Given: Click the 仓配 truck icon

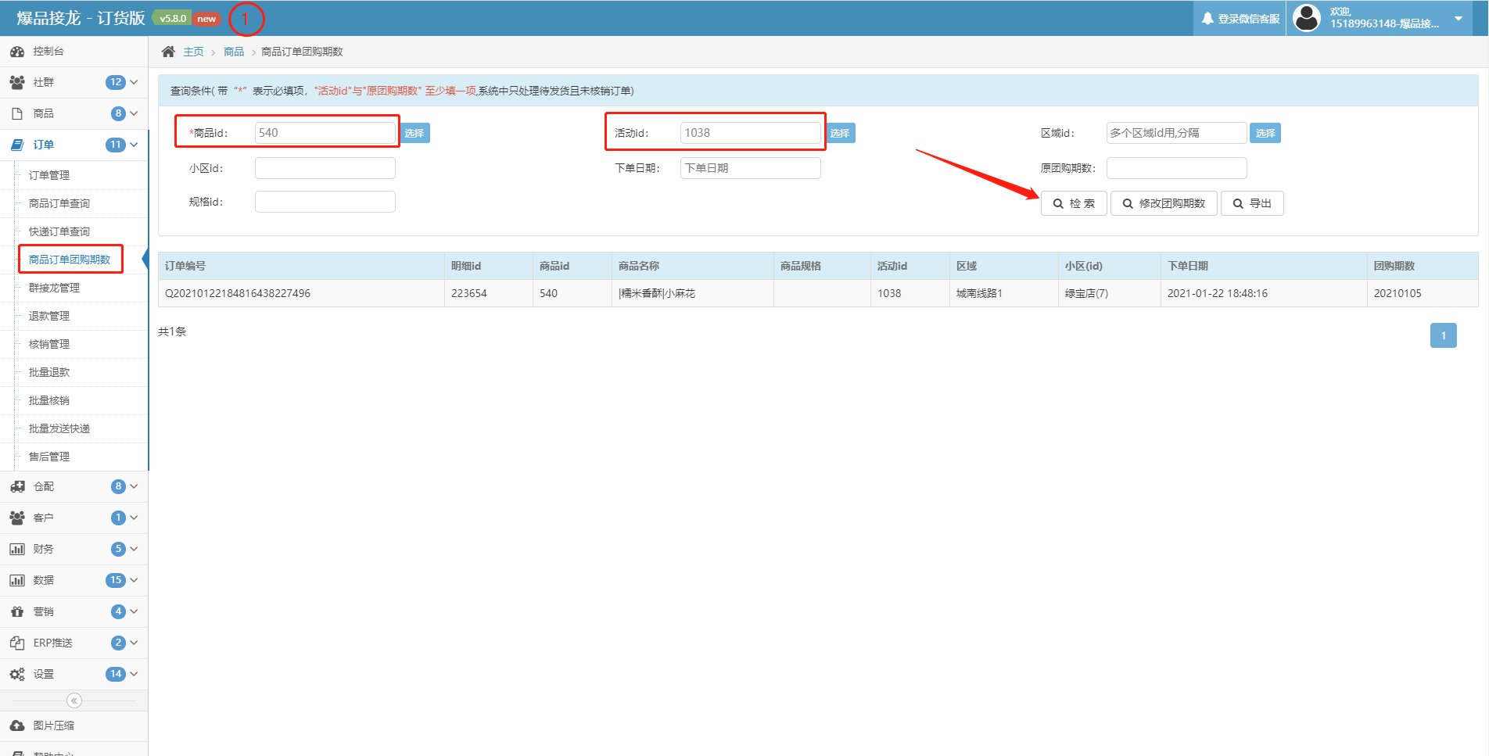Looking at the screenshot, I should pyautogui.click(x=17, y=486).
